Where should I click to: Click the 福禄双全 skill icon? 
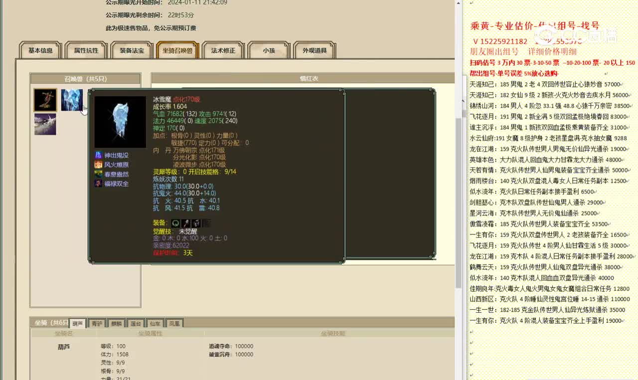click(x=98, y=184)
